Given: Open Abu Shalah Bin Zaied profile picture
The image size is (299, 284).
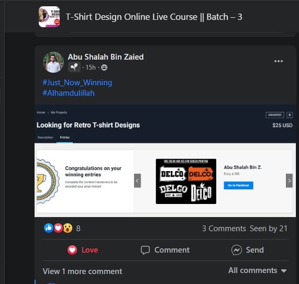Looking at the screenshot, I should [x=53, y=62].
